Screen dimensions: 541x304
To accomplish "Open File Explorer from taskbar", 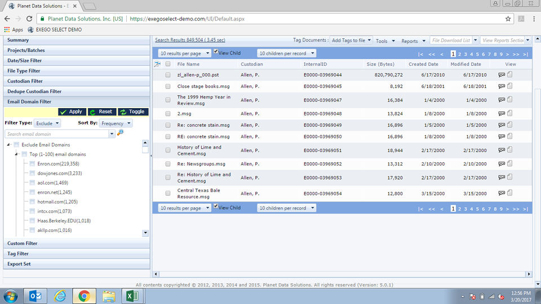I will pyautogui.click(x=109, y=296).
